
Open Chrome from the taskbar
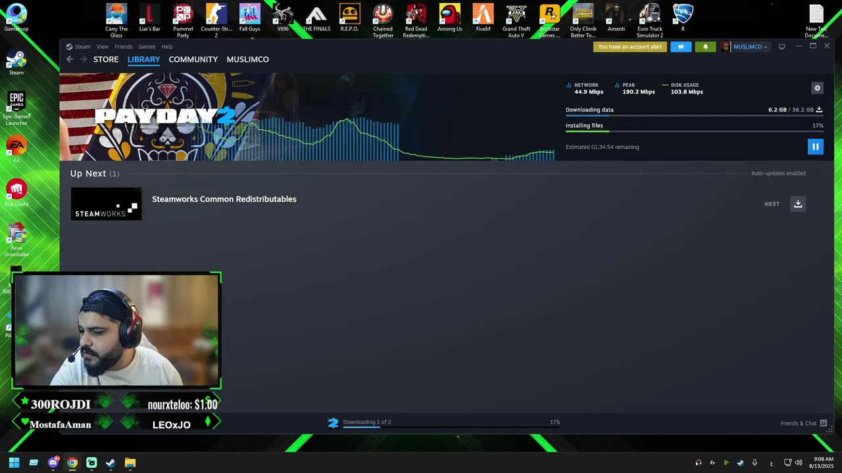(72, 462)
